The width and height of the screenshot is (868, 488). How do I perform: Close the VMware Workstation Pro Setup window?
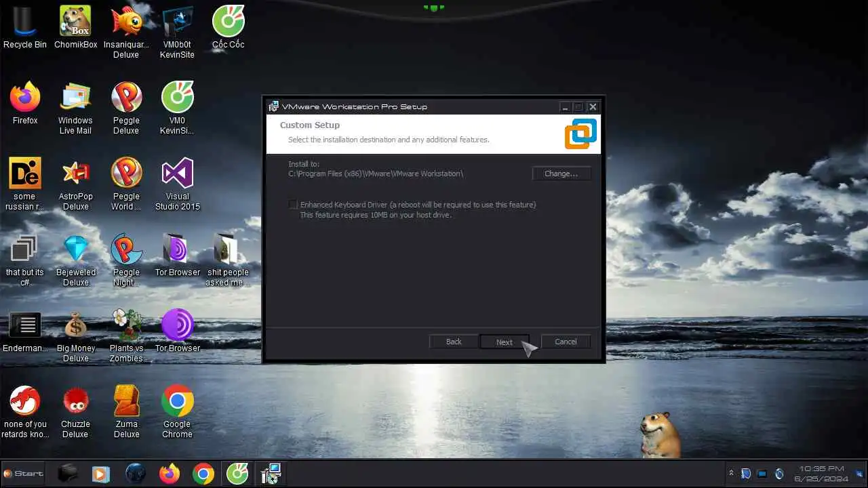pyautogui.click(x=593, y=106)
